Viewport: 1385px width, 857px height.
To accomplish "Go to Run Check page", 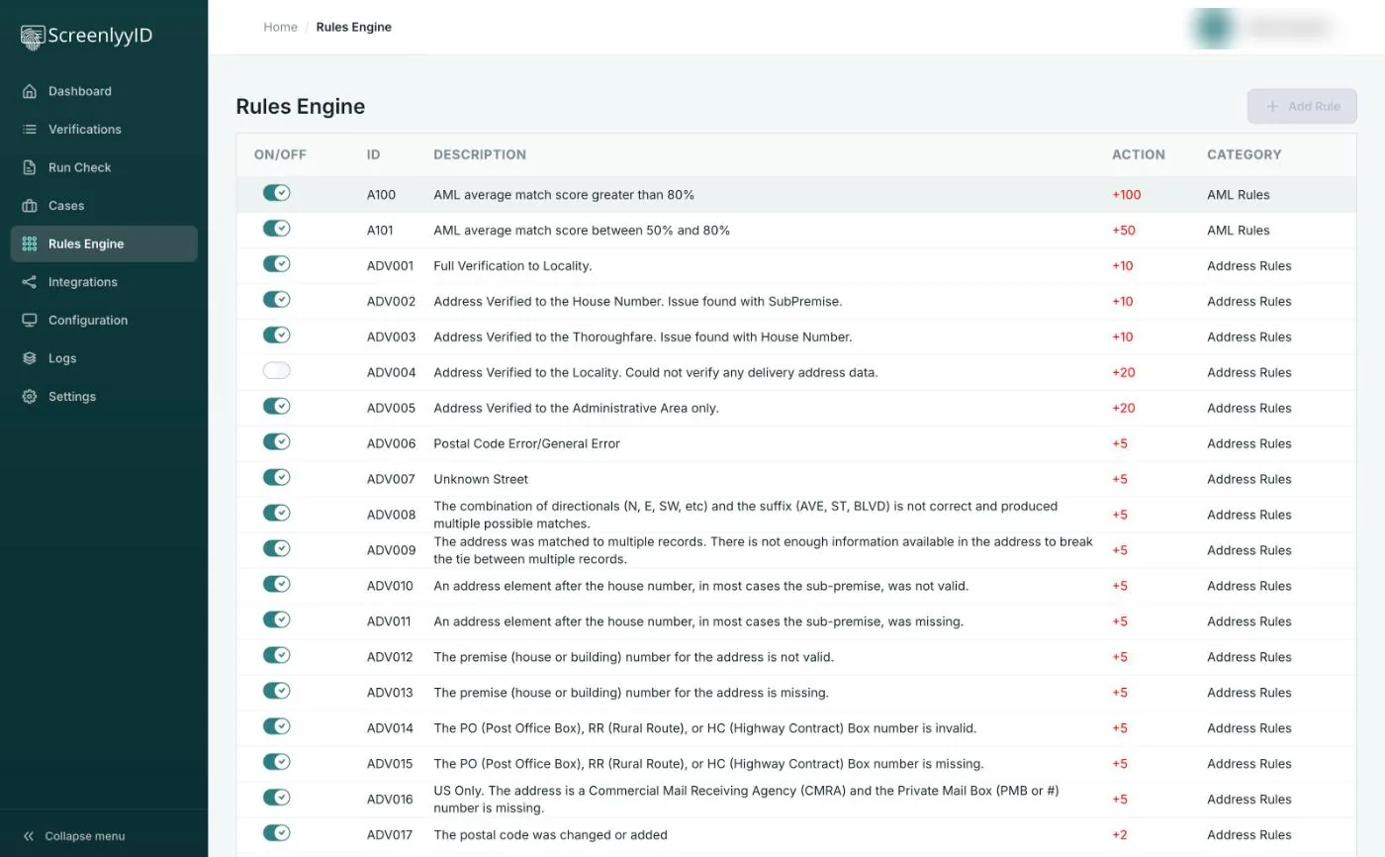I will 104,167.
